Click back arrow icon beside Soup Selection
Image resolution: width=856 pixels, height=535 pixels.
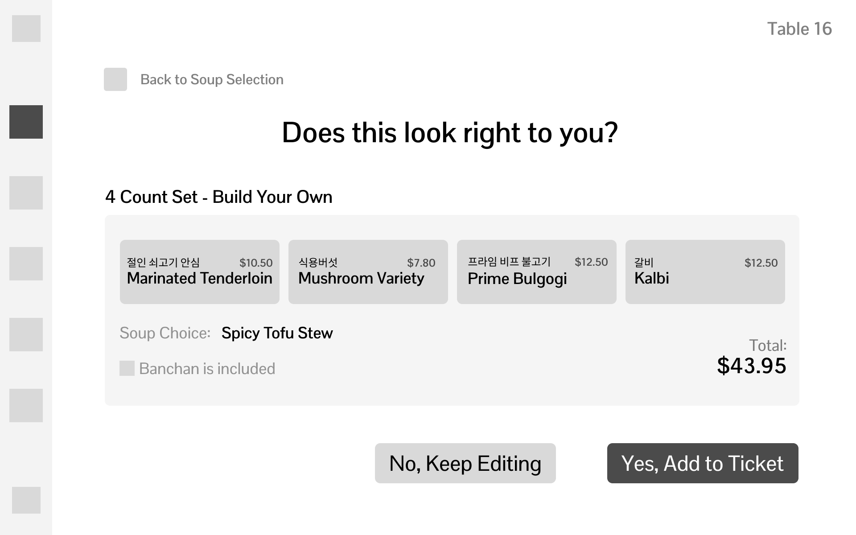[115, 79]
